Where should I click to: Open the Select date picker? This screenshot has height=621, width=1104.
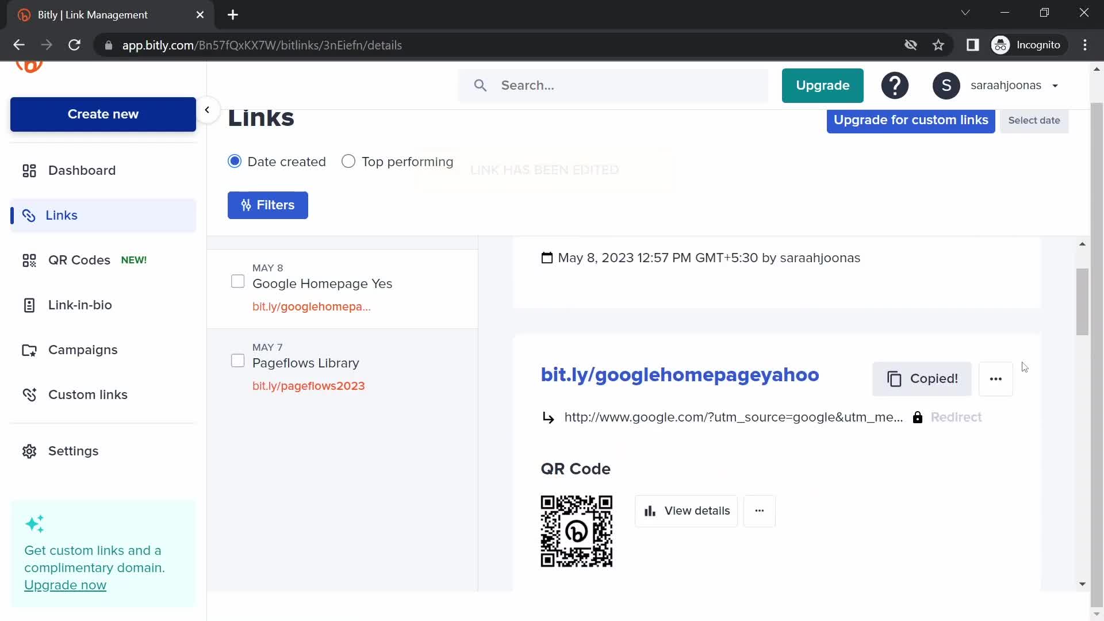point(1034,120)
